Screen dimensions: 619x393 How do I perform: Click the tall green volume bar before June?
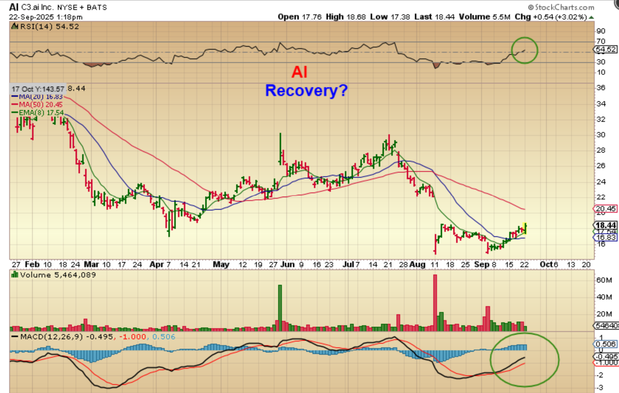coord(280,308)
